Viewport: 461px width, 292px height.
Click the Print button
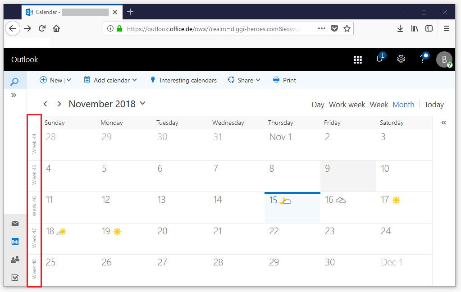[284, 80]
